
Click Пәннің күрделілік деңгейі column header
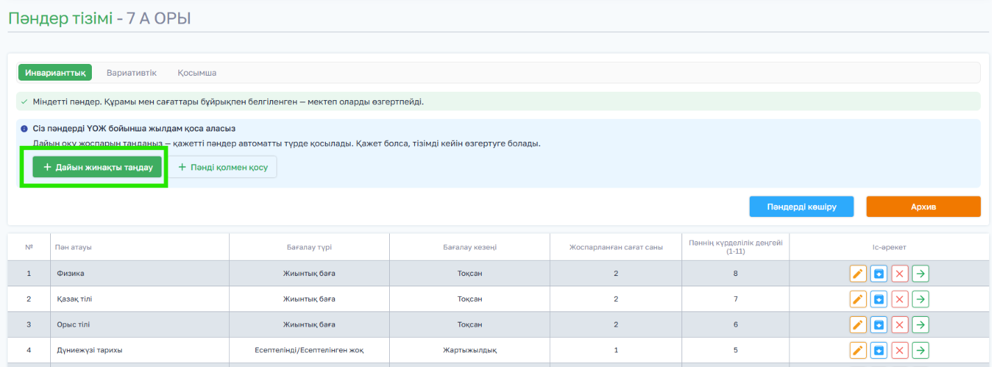coord(736,247)
